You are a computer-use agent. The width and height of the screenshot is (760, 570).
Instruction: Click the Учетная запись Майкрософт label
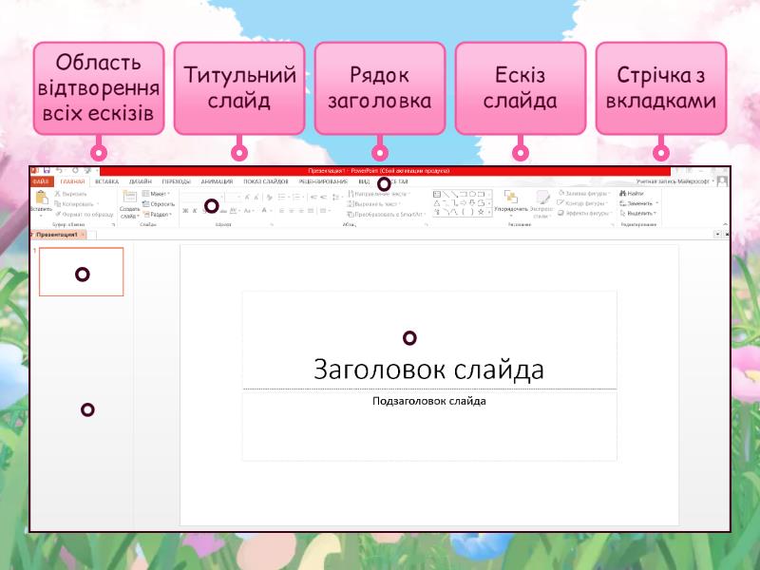coord(673,181)
